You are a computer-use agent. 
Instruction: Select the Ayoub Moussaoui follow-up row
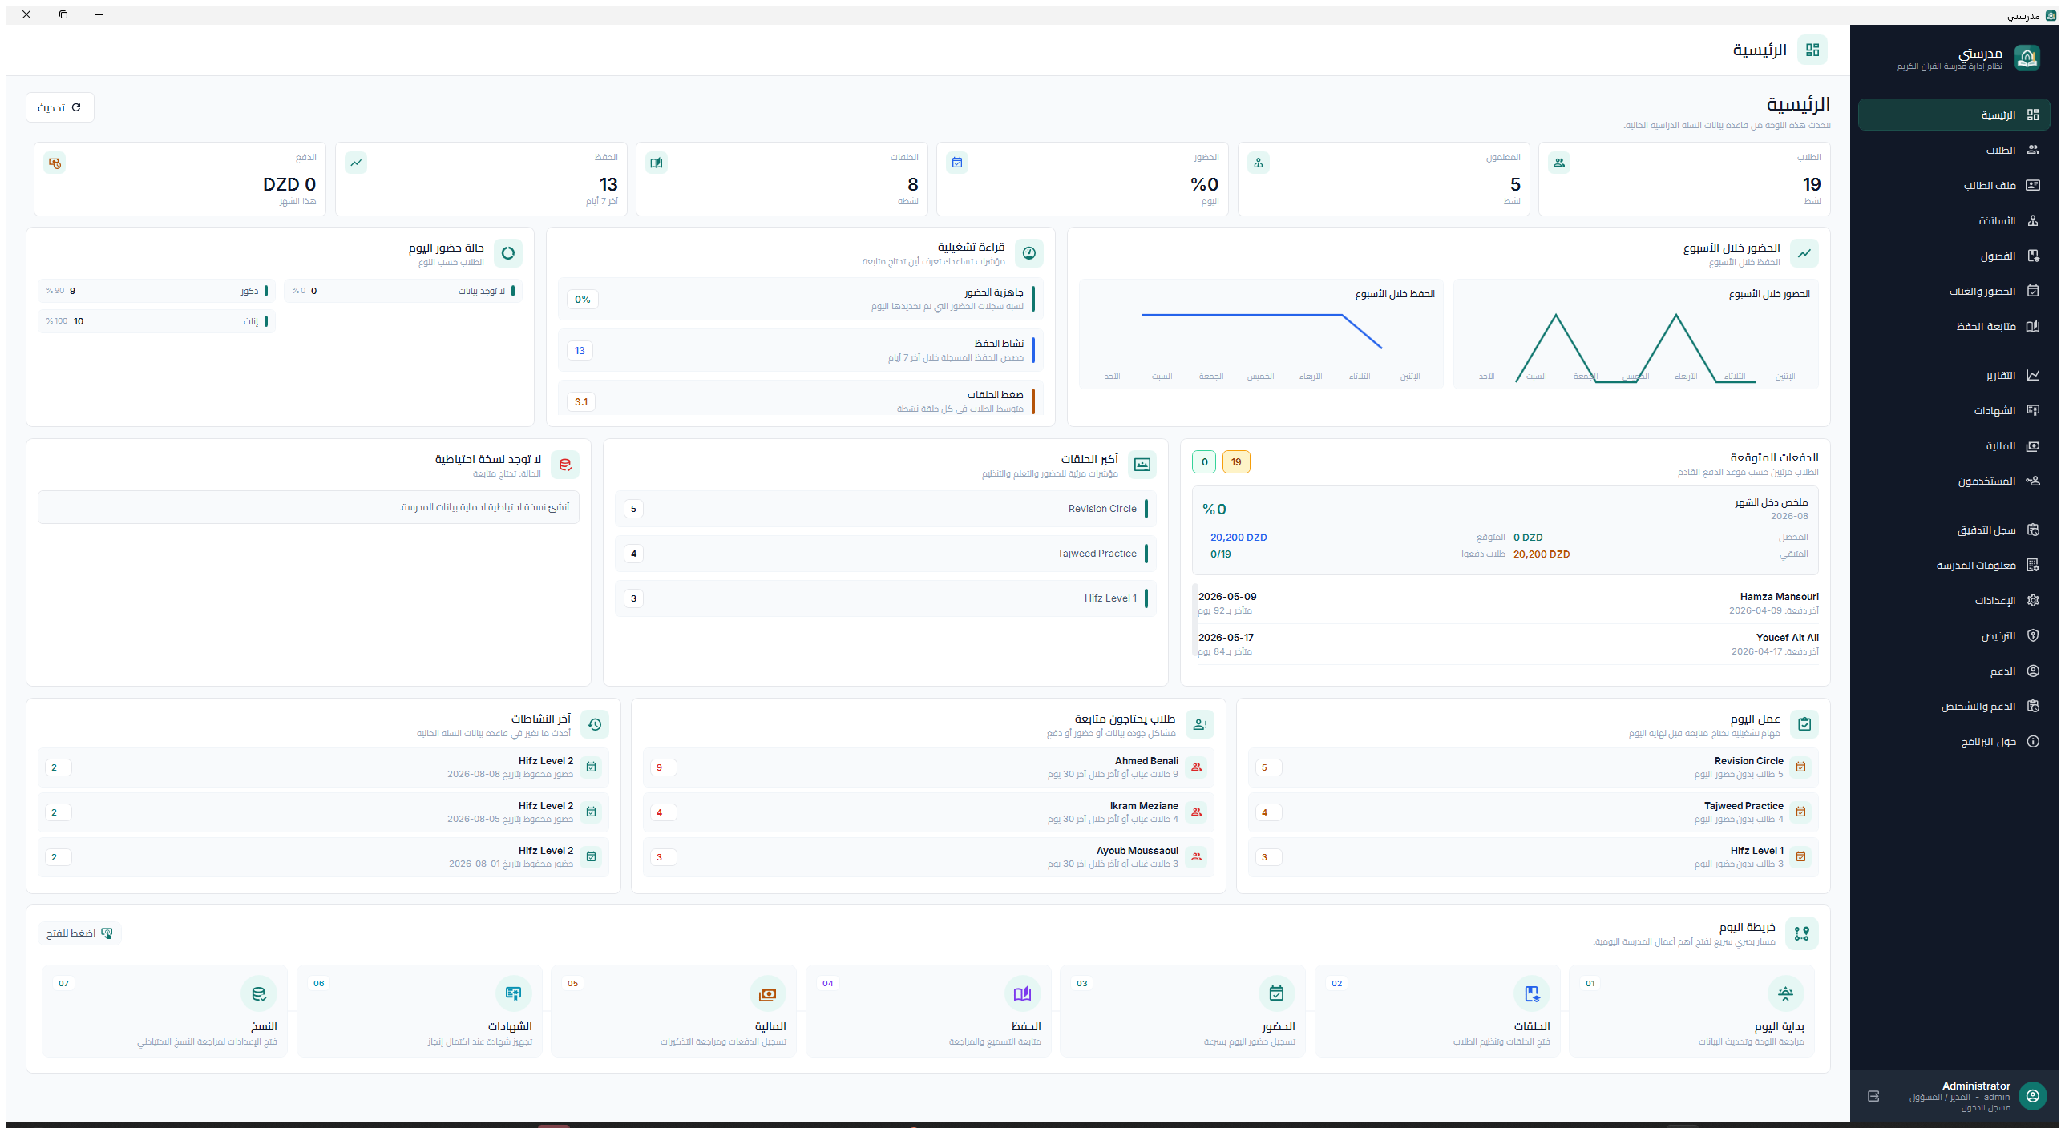[x=928, y=857]
